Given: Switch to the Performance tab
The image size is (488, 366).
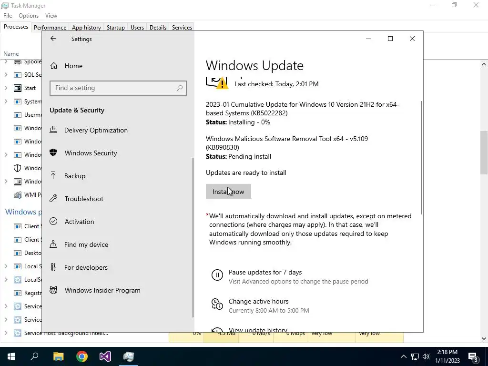Looking at the screenshot, I should coord(50,27).
